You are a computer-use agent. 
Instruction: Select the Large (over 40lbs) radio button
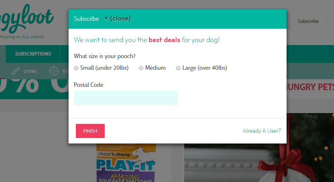[x=178, y=68]
